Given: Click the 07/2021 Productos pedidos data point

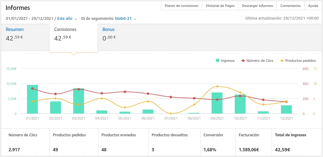Looking at the screenshot, I should (x=171, y=113).
